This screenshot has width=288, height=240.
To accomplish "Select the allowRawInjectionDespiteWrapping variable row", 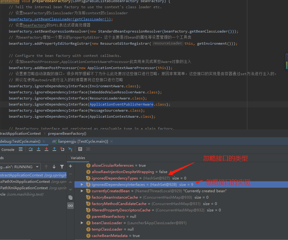I will point(181,172).
